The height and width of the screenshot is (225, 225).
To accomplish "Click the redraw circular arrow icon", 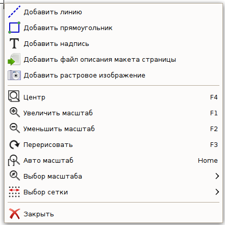I will 14,144.
